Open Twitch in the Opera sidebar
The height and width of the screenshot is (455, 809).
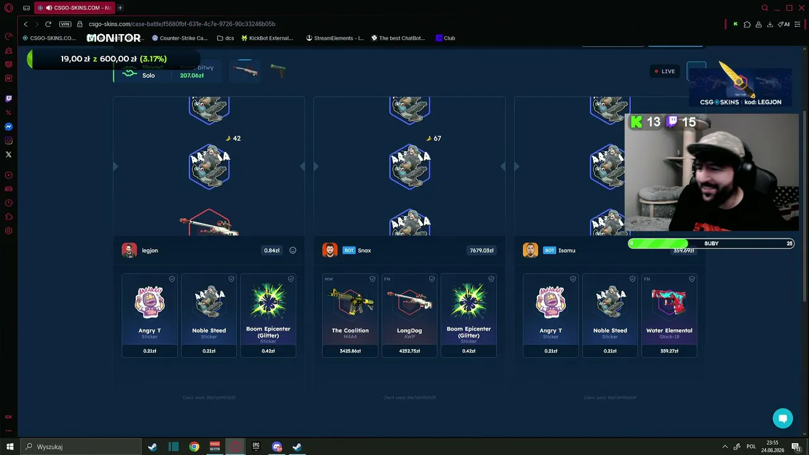point(9,99)
